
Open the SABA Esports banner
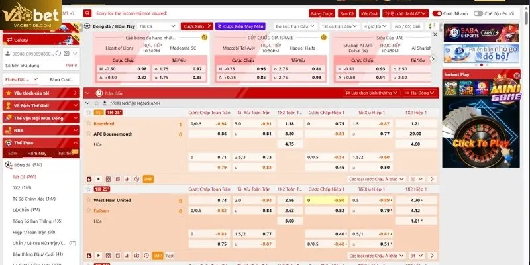(x=482, y=32)
